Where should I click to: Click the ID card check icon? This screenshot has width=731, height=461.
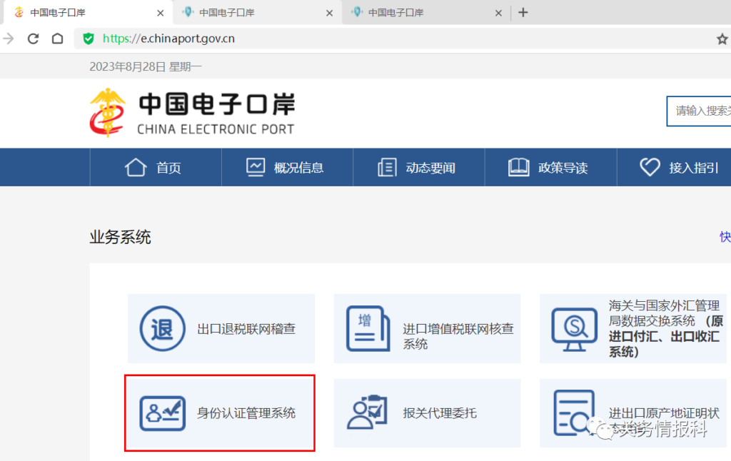click(x=162, y=413)
